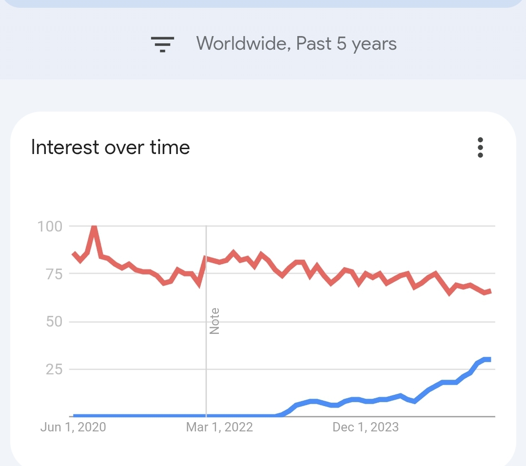526x466 pixels.
Task: Click the "Mar 1, 2022" axis date
Action: (219, 427)
